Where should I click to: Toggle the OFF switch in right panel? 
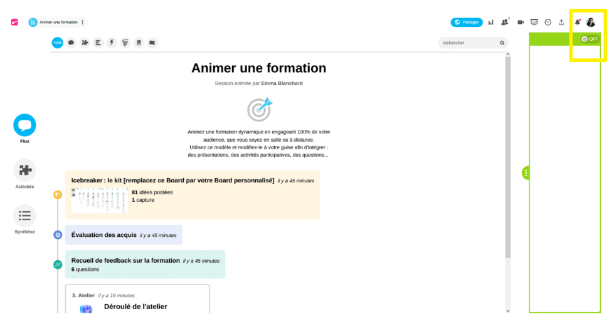589,39
